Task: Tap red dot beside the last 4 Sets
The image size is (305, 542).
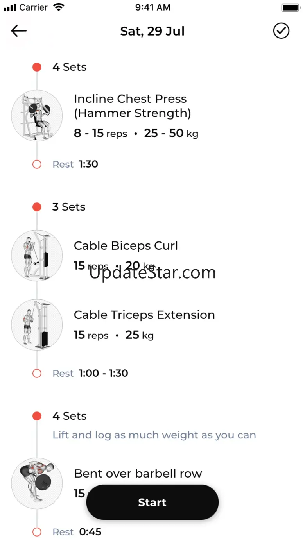Action: [x=37, y=416]
